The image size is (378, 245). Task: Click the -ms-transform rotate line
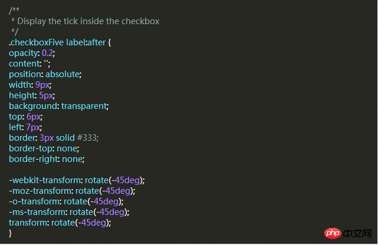[x=69, y=212]
